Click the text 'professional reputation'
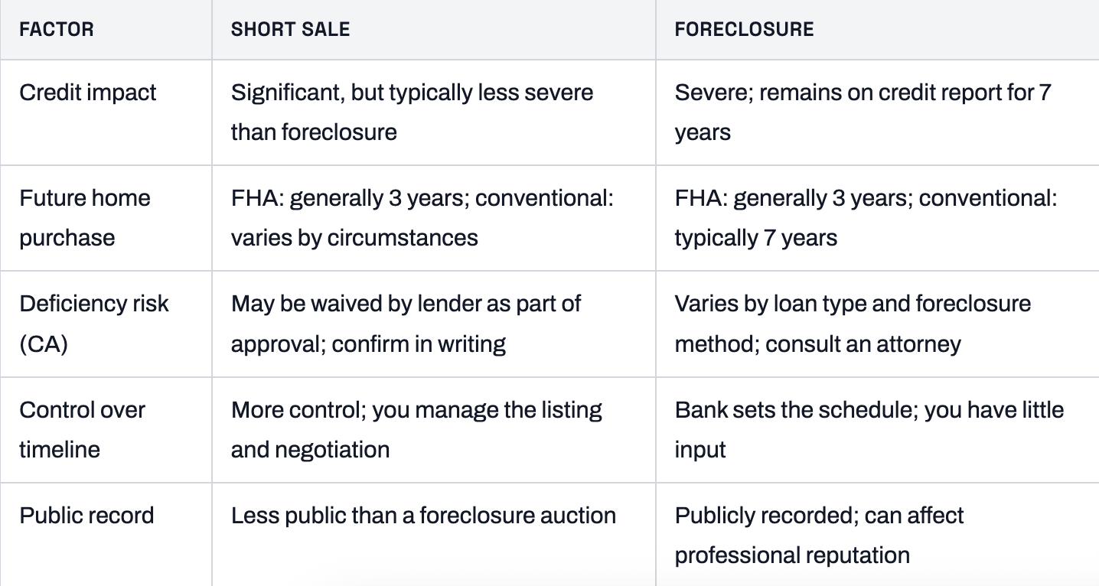 tap(792, 554)
